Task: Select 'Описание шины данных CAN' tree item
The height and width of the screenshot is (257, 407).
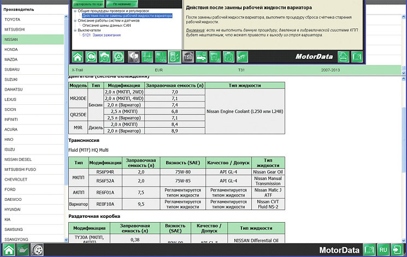Action: [107, 26]
